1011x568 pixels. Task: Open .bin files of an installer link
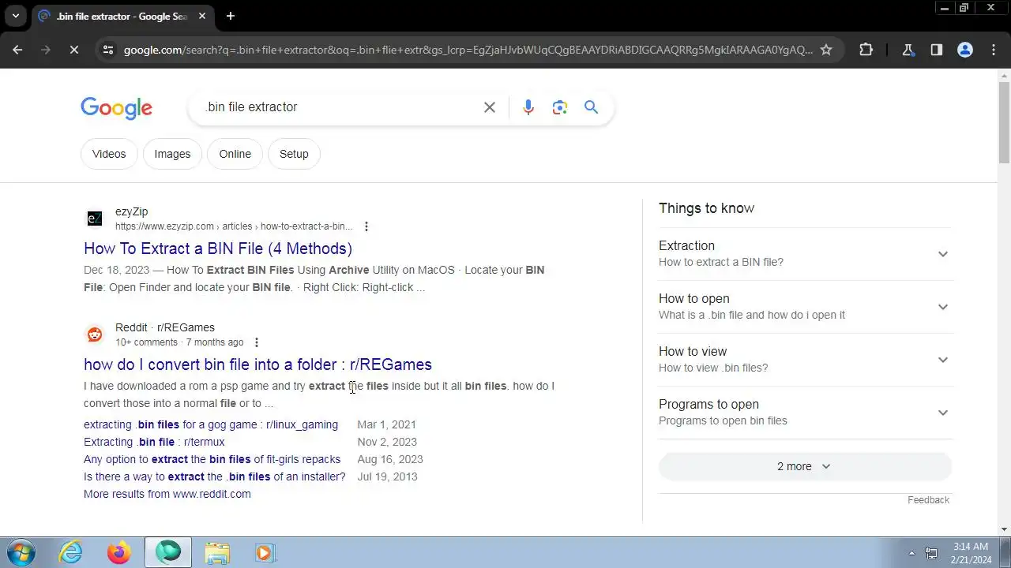coord(215,476)
